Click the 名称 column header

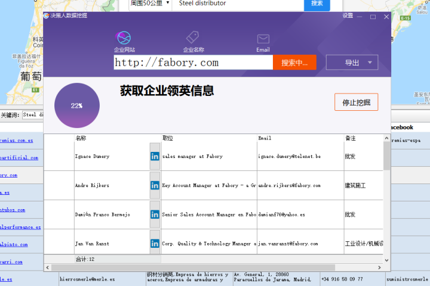pyautogui.click(x=81, y=138)
